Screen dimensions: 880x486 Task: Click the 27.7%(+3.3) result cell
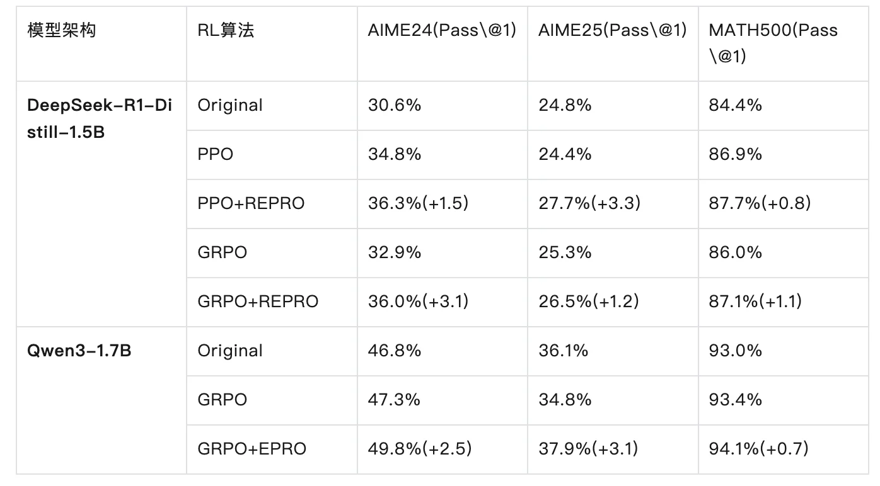click(589, 203)
